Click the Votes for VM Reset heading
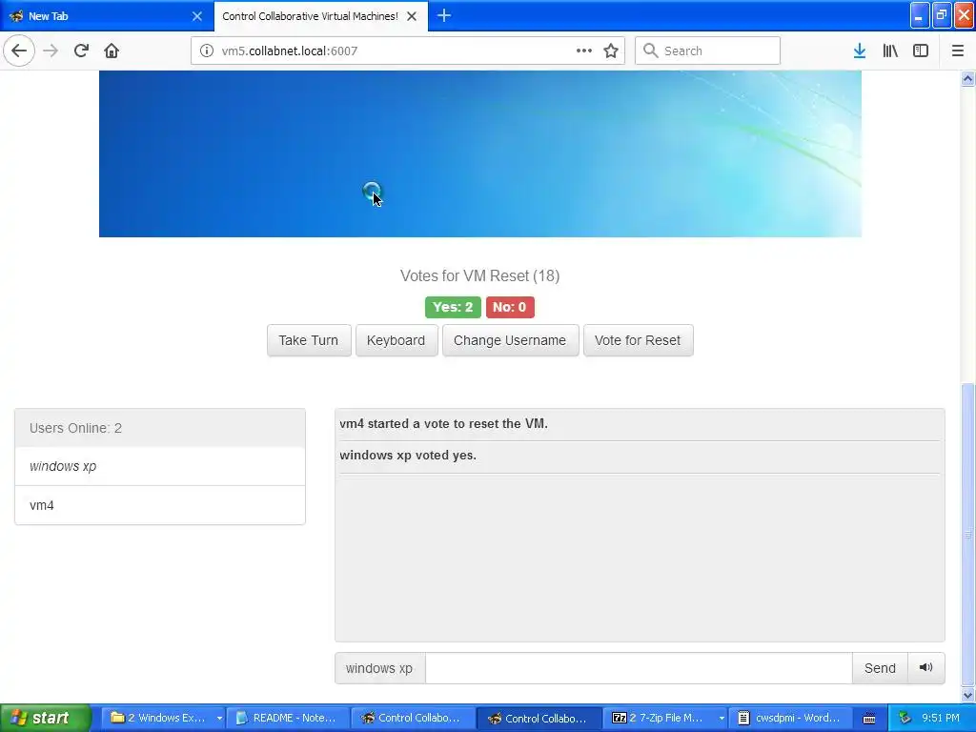This screenshot has height=732, width=976. coord(480,275)
